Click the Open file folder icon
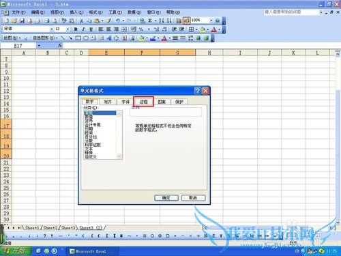The height and width of the screenshot is (256, 341). tap(14, 20)
